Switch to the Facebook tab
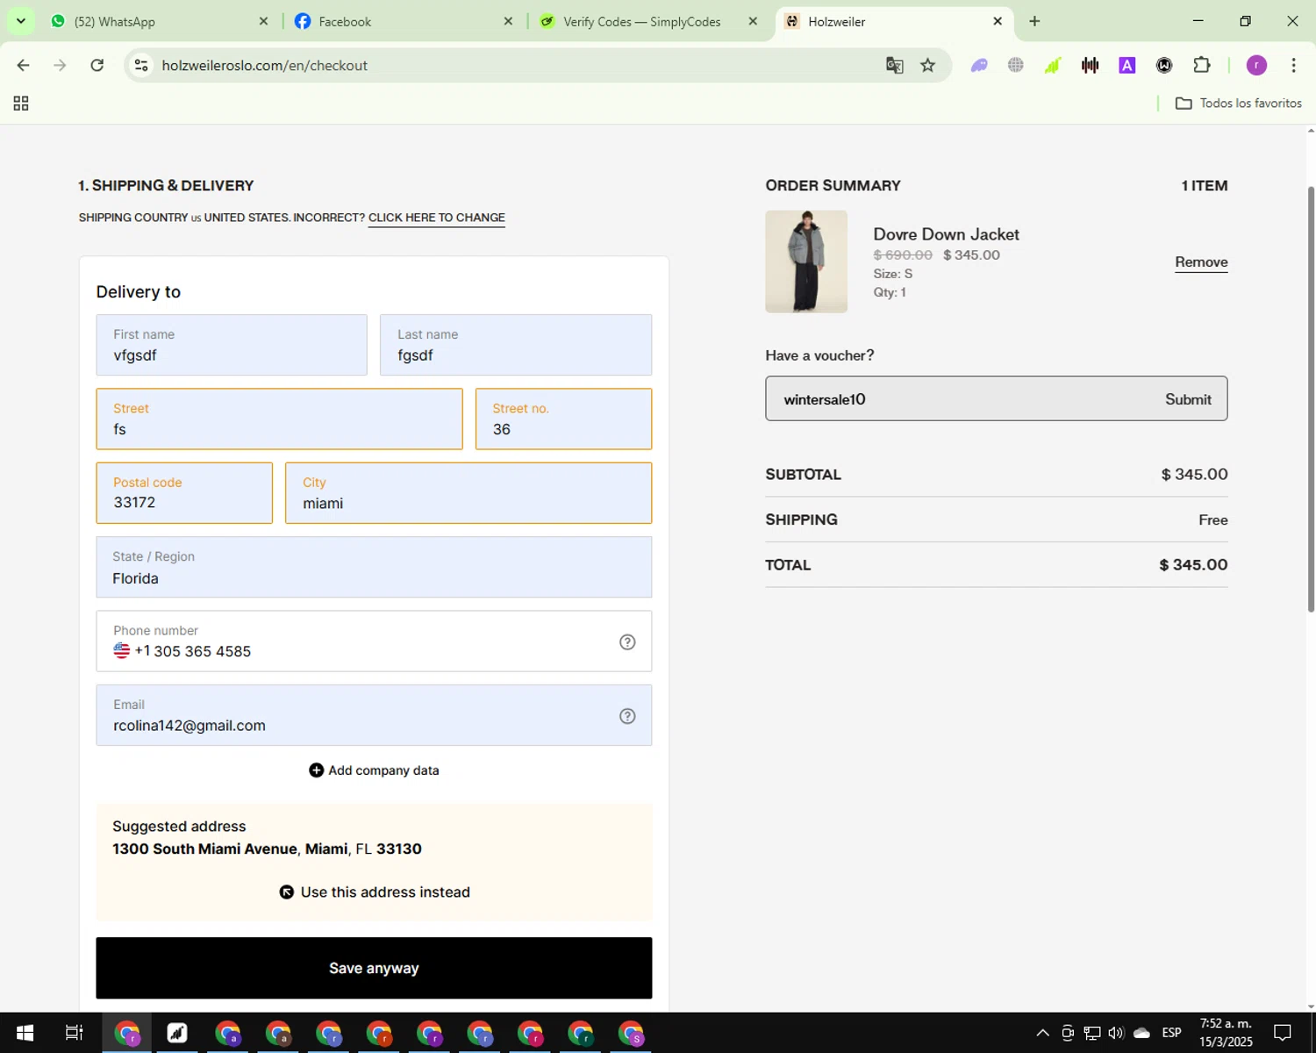The image size is (1316, 1053). point(404,21)
